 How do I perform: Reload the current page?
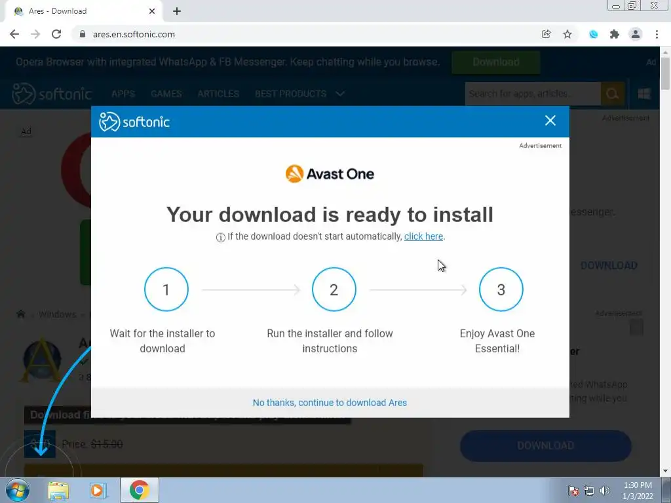tap(56, 34)
